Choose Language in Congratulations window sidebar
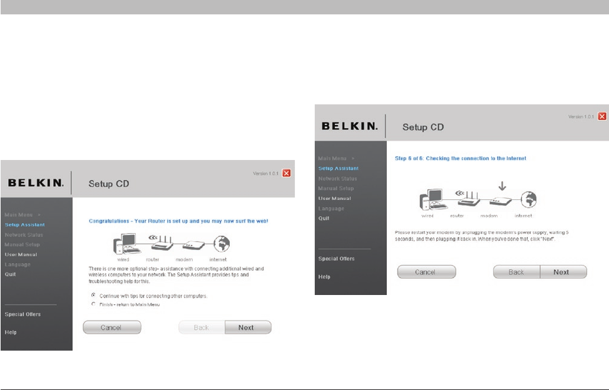The image size is (609, 390). (x=18, y=264)
